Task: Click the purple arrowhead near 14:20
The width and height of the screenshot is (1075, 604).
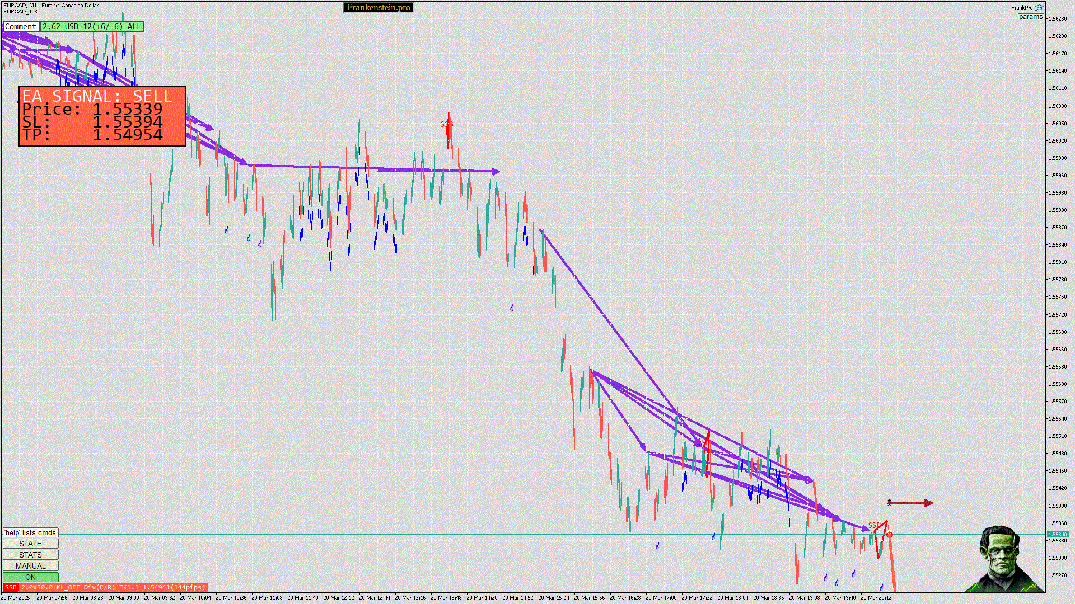Action: pyautogui.click(x=496, y=171)
